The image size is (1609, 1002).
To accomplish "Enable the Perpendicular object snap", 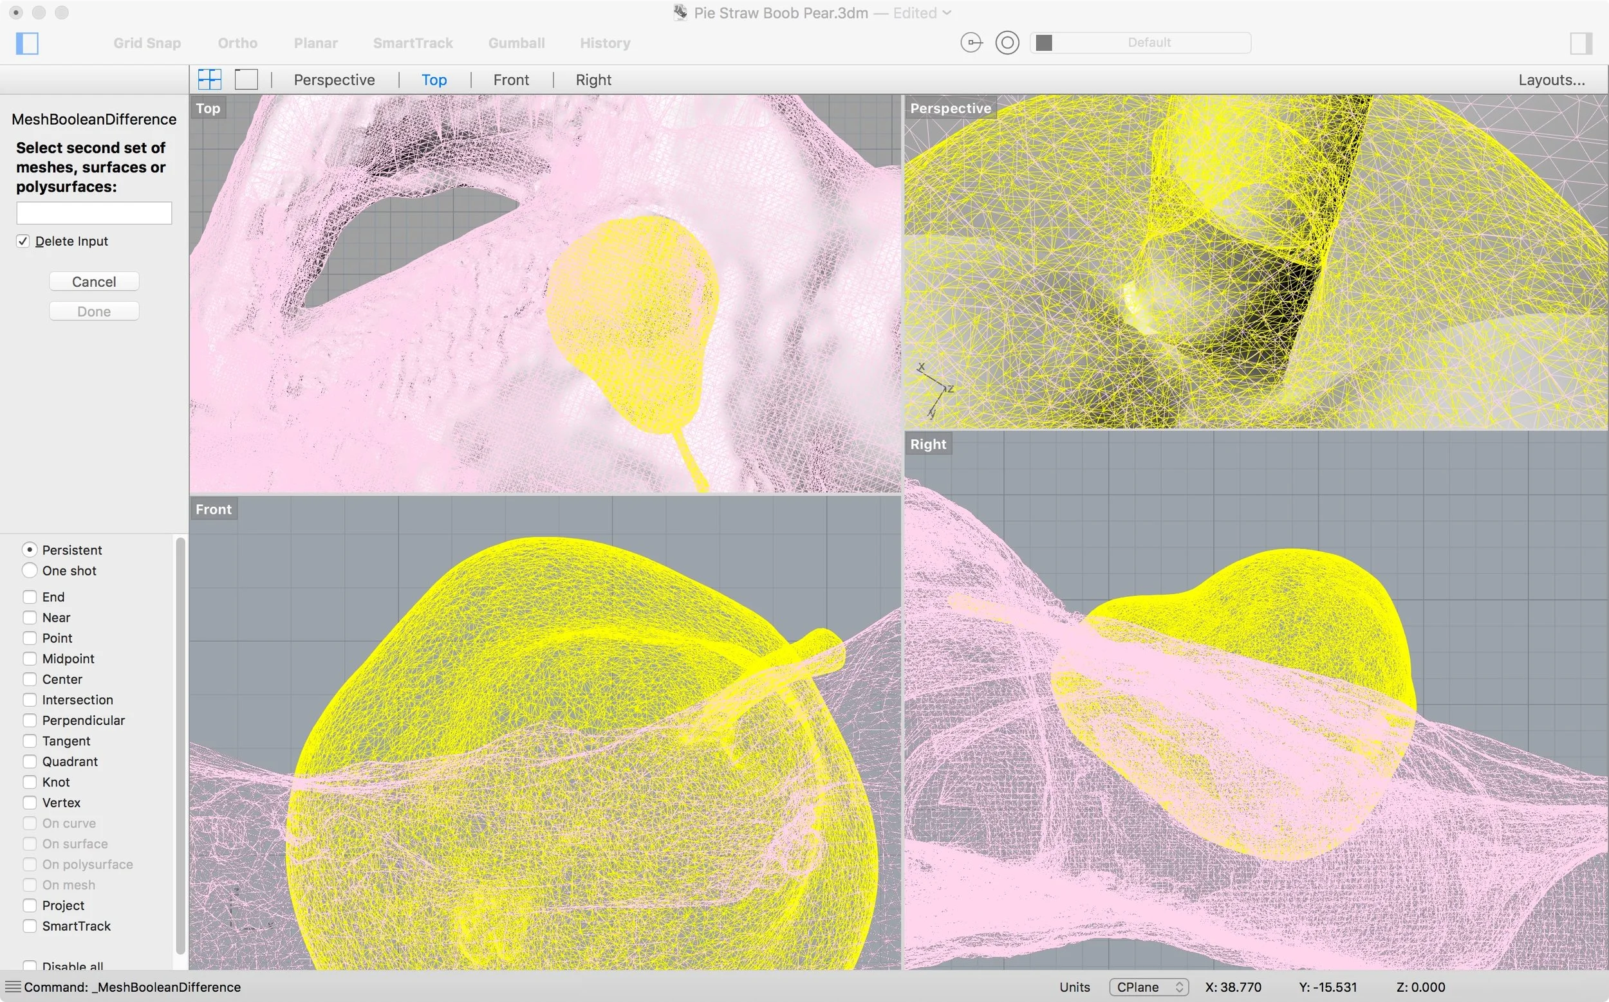I will 29,720.
